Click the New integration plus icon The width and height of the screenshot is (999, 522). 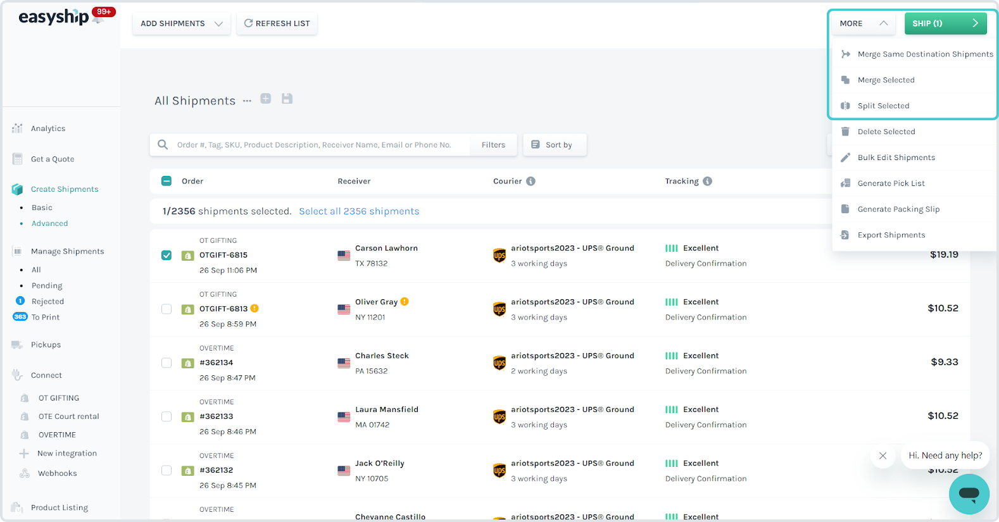(x=24, y=453)
